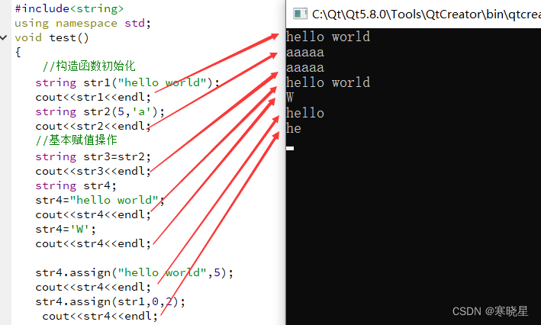Click the line 'using namespace std;'
This screenshot has height=325, width=541.
point(83,23)
